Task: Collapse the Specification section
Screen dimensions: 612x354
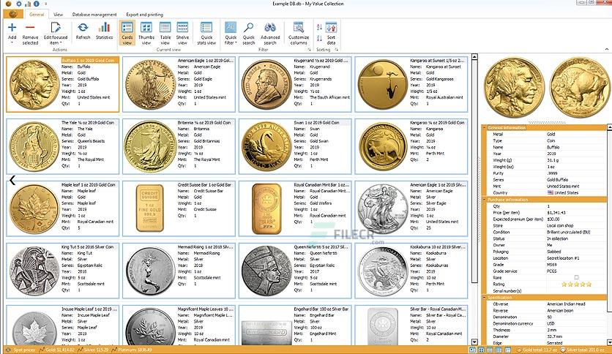Action: (x=485, y=297)
